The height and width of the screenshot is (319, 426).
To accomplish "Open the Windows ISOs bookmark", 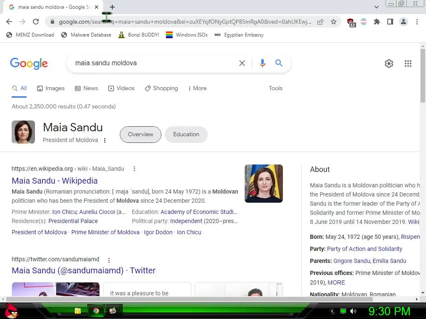I will tap(187, 35).
